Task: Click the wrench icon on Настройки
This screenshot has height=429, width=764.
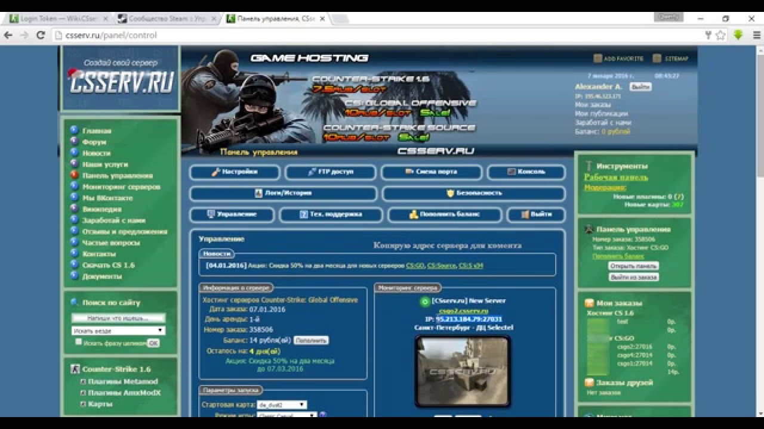Action: (216, 172)
